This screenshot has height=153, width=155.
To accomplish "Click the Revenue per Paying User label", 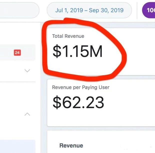I will (80, 87).
